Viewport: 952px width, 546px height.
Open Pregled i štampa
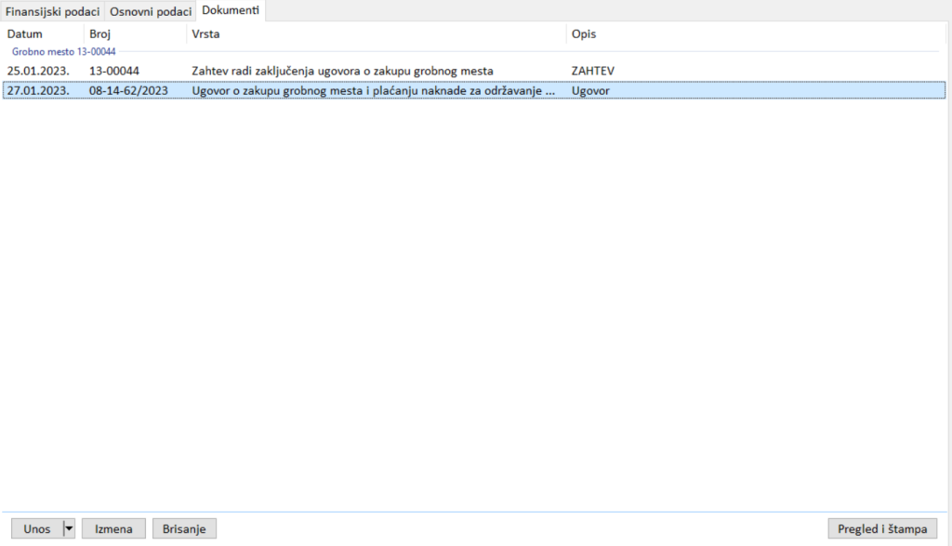[882, 528]
